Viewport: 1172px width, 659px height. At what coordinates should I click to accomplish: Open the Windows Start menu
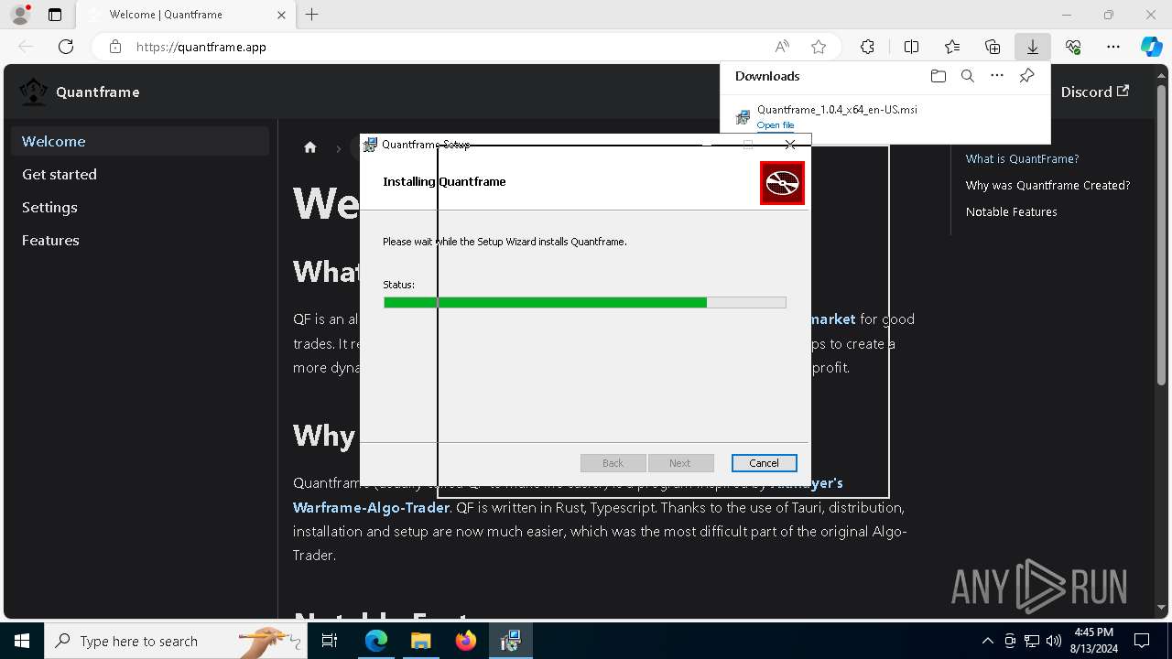pos(22,642)
